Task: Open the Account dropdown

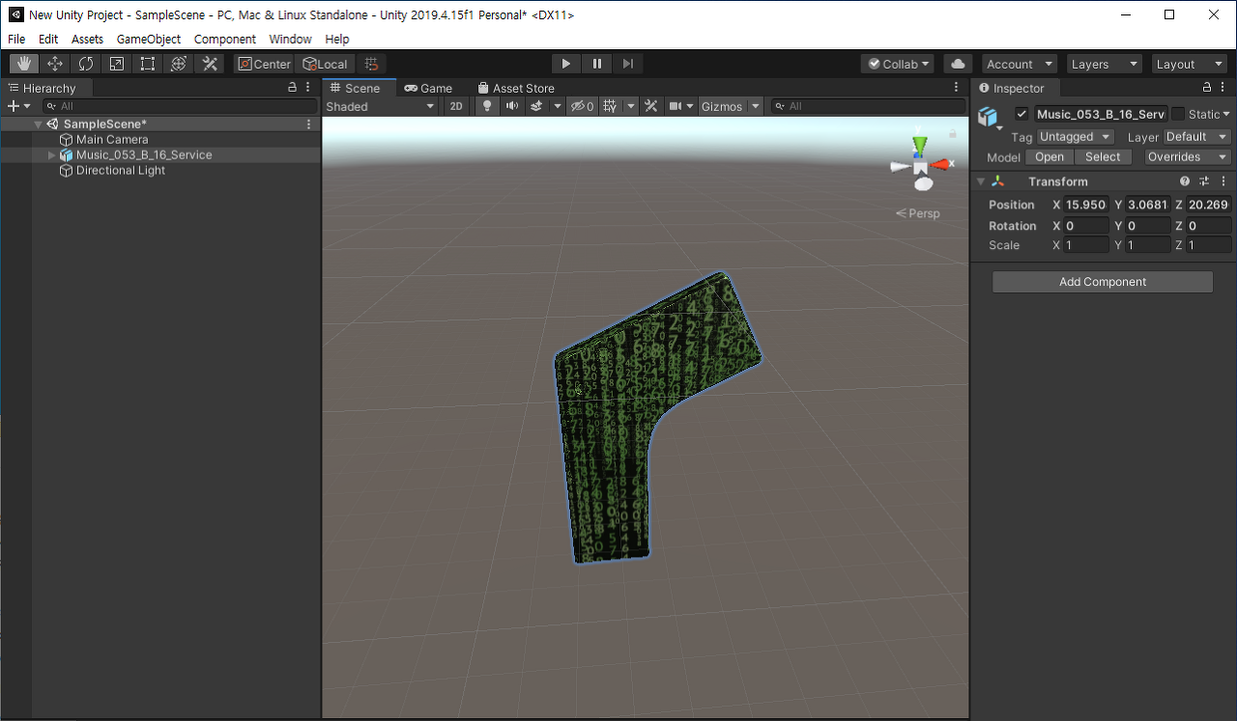Action: (x=1020, y=64)
